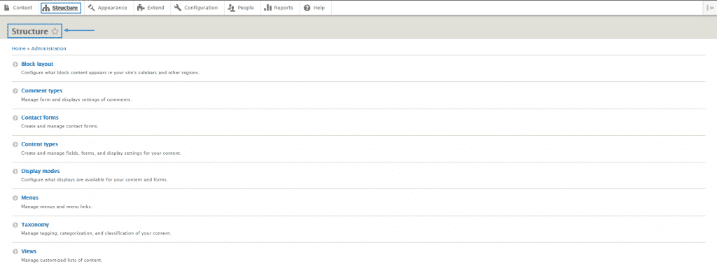
Task: Go to People in the toolbar
Action: tap(242, 8)
